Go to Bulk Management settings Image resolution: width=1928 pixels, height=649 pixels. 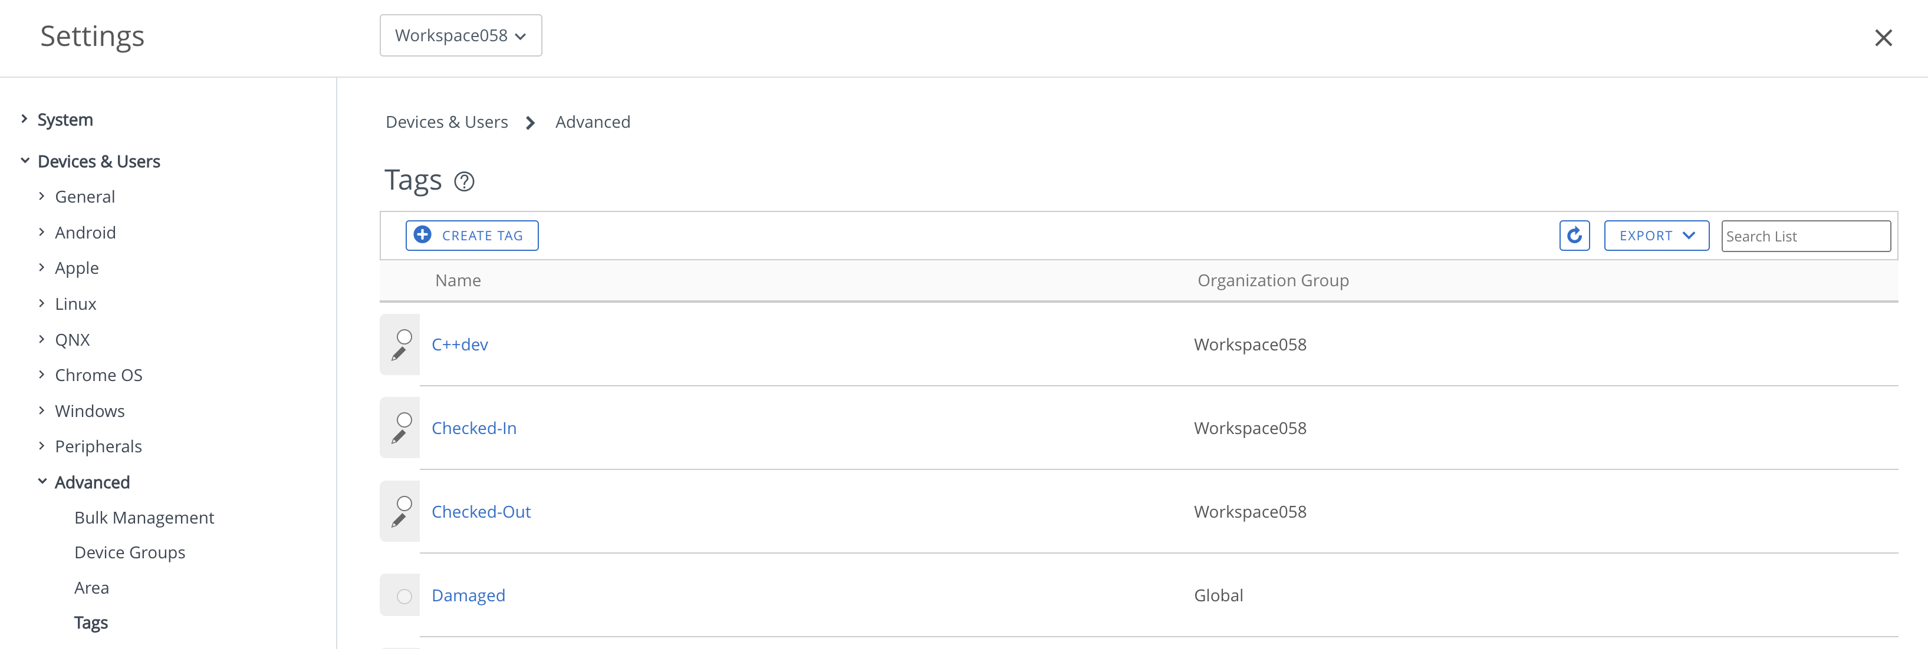(144, 518)
